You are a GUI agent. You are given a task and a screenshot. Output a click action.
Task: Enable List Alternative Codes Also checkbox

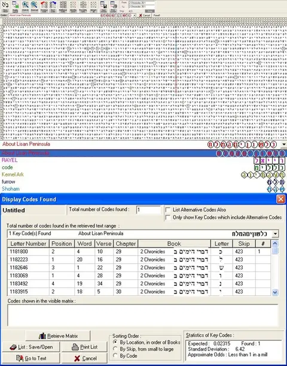click(168, 209)
